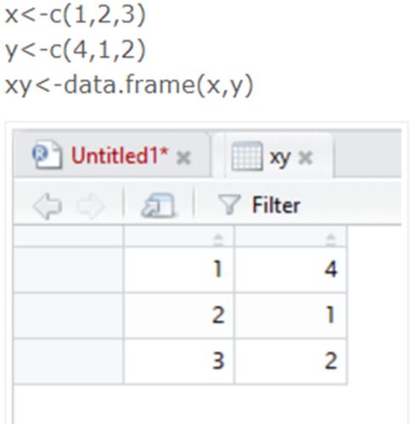Image resolution: width=411 pixels, height=424 pixels.
Task: Go back with the left arrow icon
Action: (x=48, y=206)
